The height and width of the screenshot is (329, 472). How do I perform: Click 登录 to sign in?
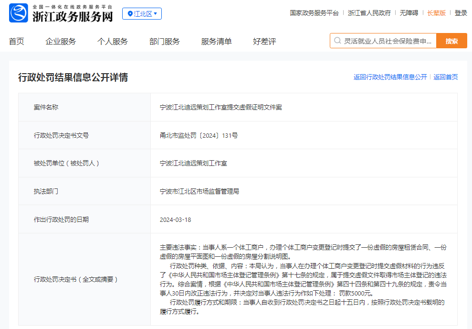[461, 13]
